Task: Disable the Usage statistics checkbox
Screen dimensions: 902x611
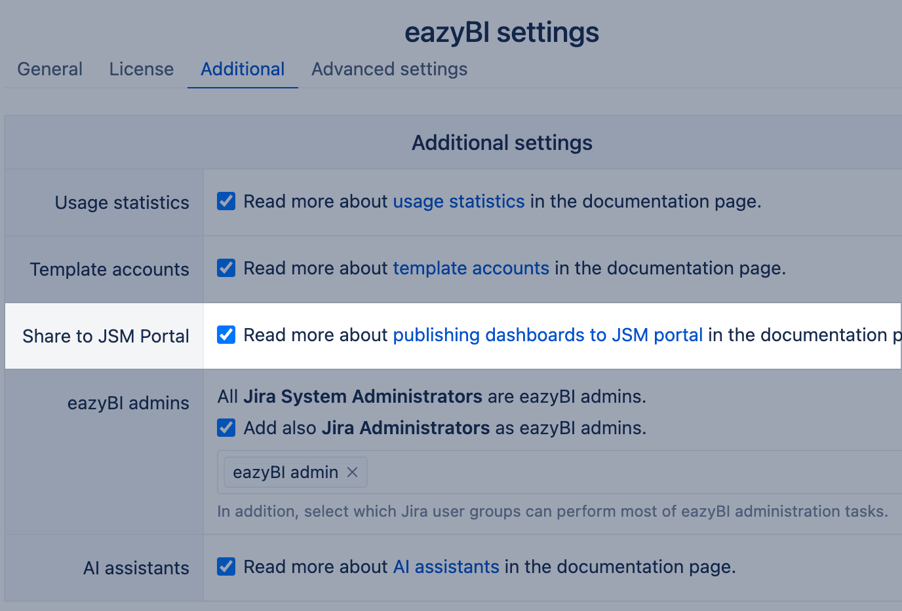Action: coord(226,201)
